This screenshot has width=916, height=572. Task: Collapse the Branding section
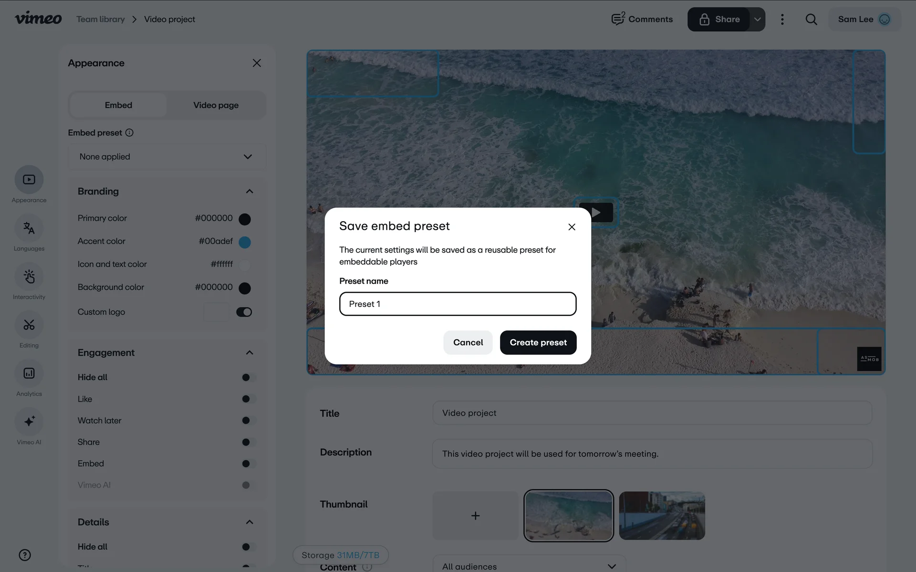(x=250, y=192)
